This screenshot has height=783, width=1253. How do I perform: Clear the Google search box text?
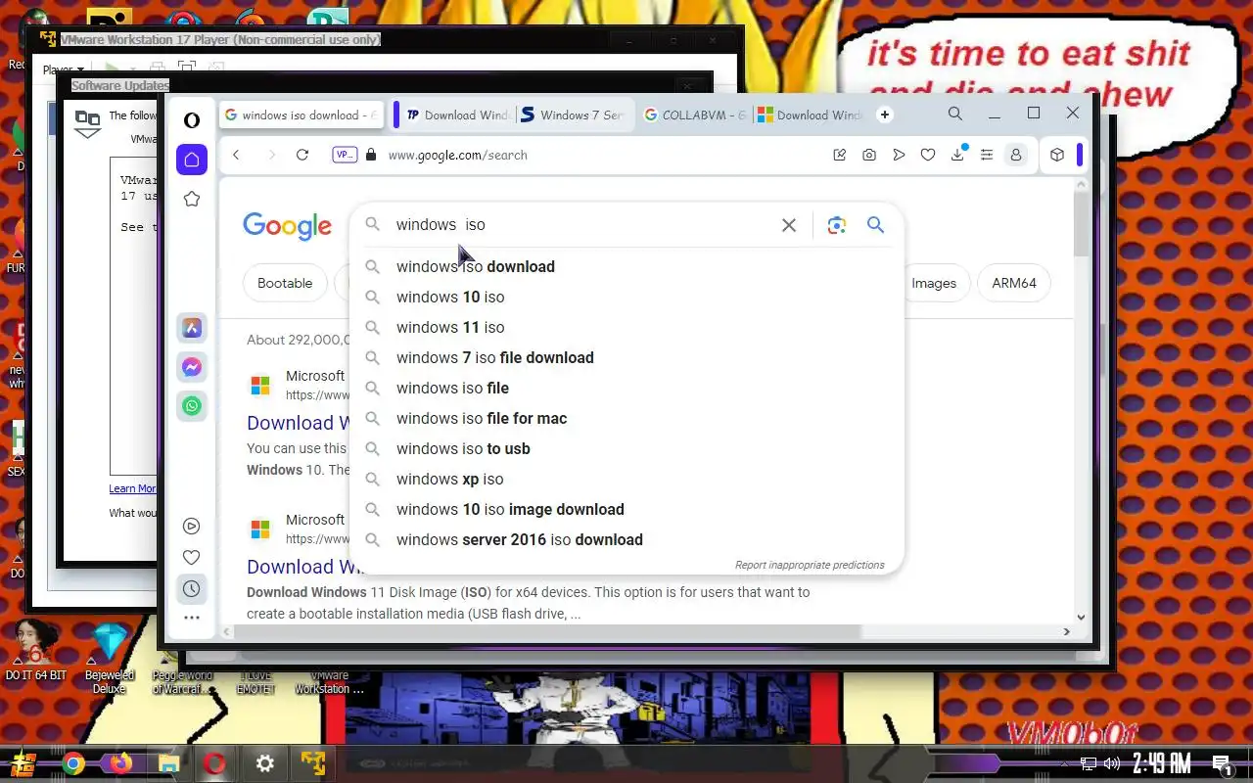pos(789,225)
